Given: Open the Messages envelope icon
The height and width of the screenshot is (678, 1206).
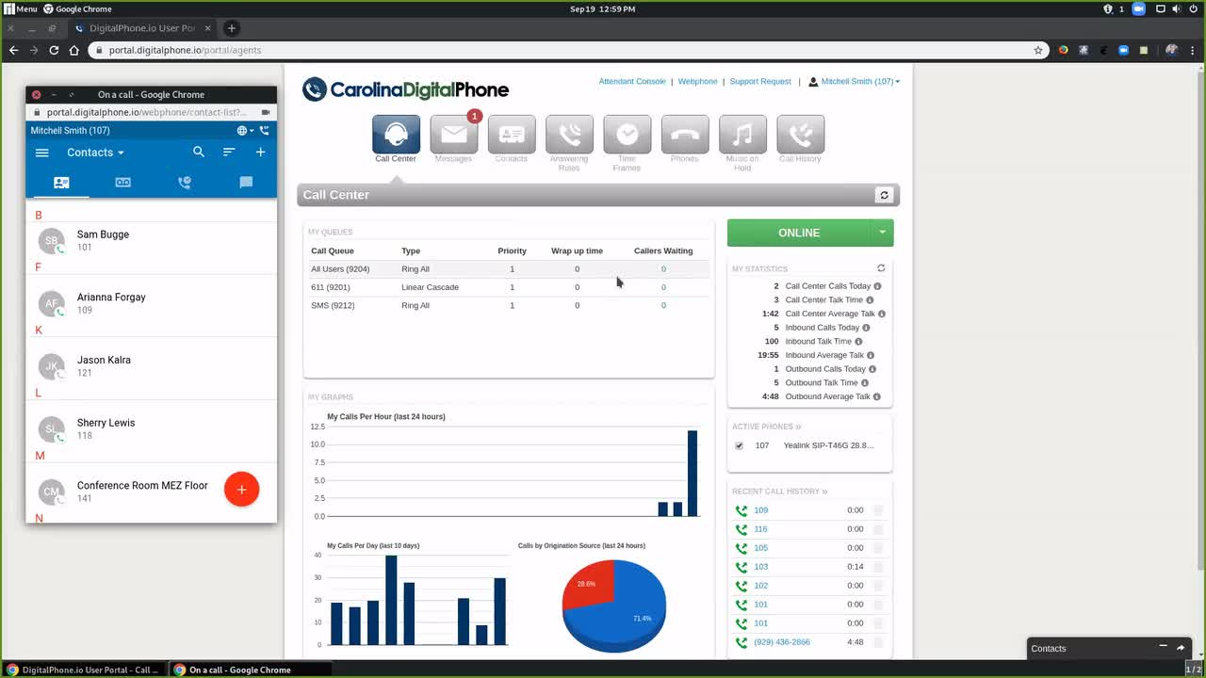Looking at the screenshot, I should (x=454, y=135).
